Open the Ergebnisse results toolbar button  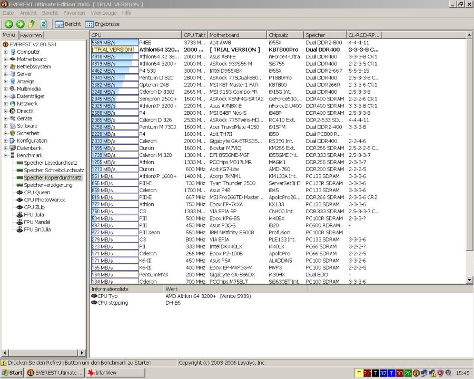103,24
